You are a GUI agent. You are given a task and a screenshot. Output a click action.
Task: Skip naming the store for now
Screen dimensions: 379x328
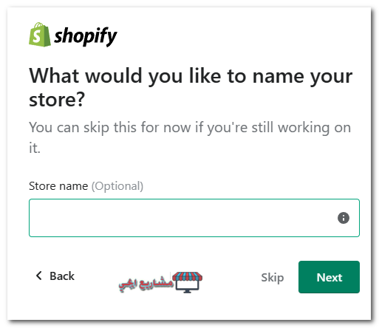[x=273, y=278]
